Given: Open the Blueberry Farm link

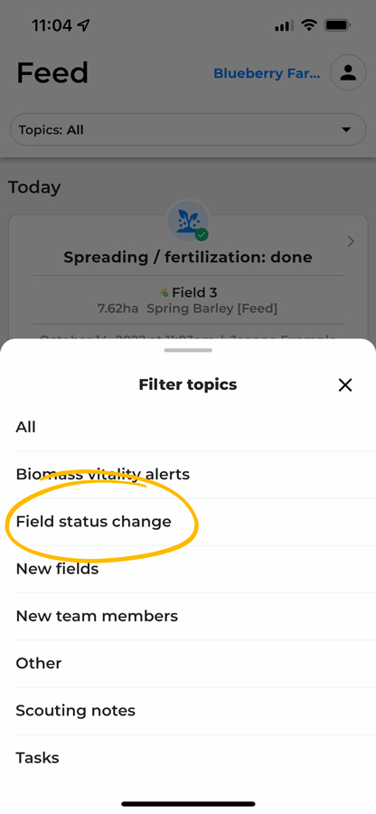Looking at the screenshot, I should tap(268, 73).
